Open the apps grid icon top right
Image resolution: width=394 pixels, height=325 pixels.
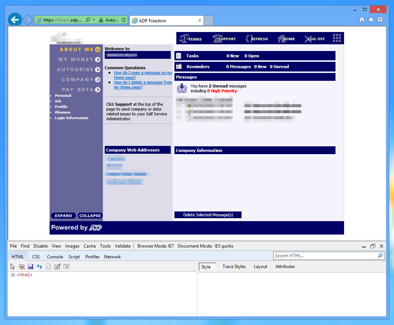coord(337,38)
